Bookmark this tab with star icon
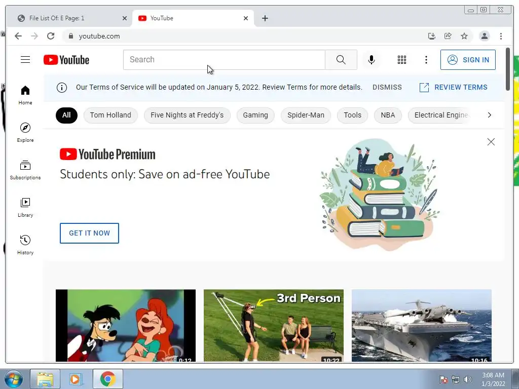 pos(464,36)
